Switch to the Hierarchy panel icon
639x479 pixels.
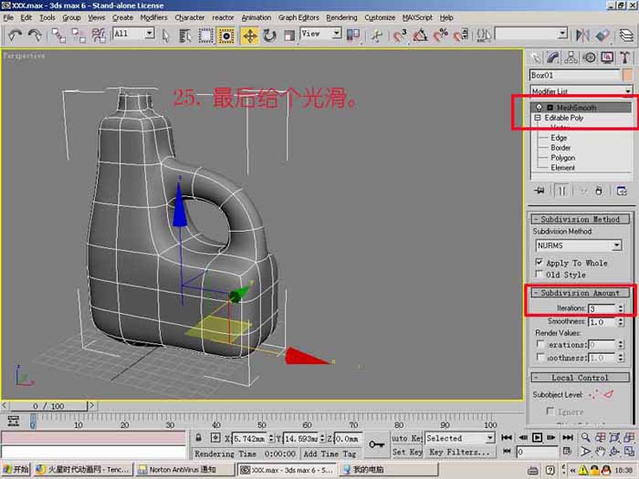click(x=571, y=57)
